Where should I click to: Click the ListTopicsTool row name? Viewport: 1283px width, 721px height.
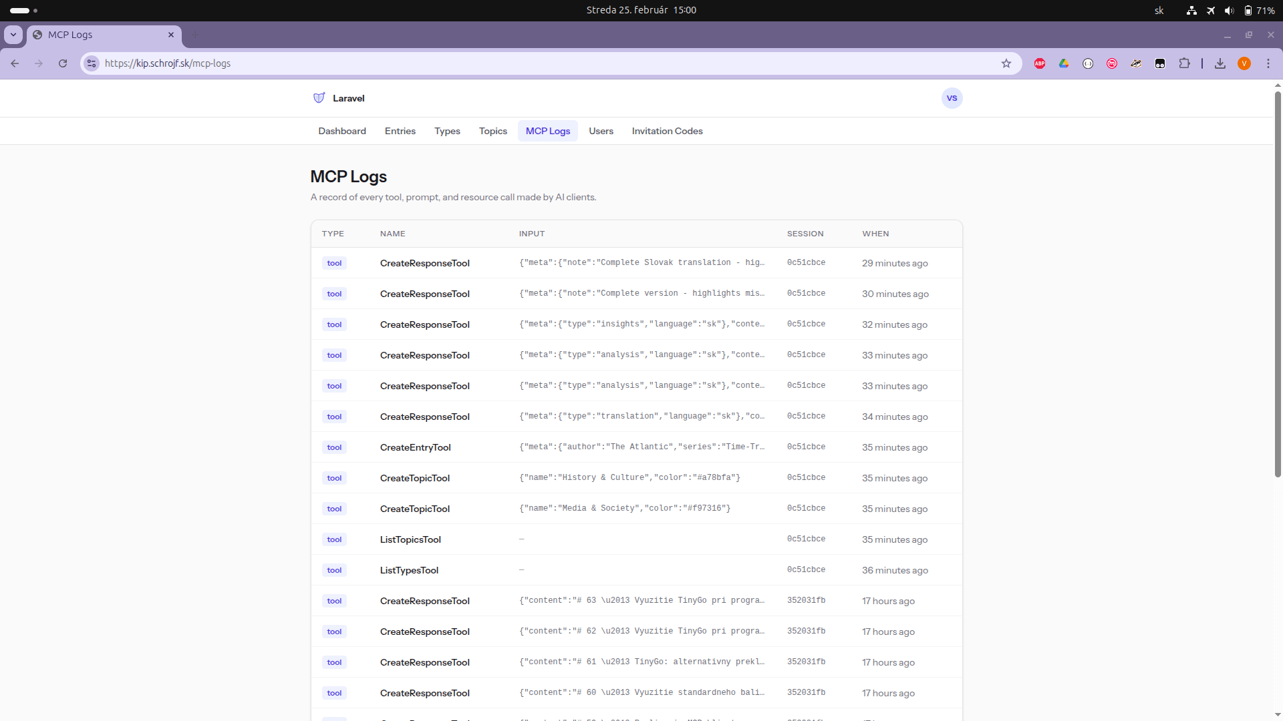[x=410, y=539]
